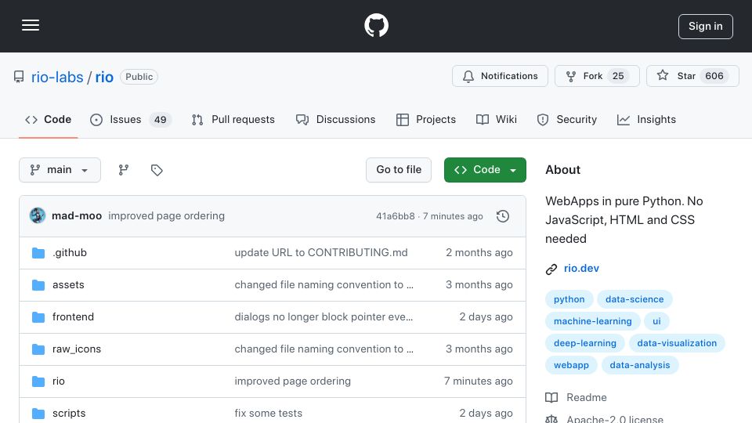Click the rio folder icon

[38, 381]
